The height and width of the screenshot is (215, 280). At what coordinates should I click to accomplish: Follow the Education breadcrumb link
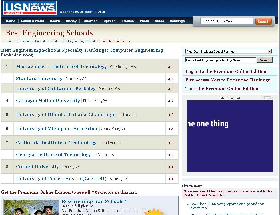tap(24, 41)
